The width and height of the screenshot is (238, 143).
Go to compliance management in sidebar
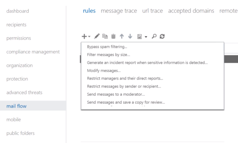[x=33, y=52]
